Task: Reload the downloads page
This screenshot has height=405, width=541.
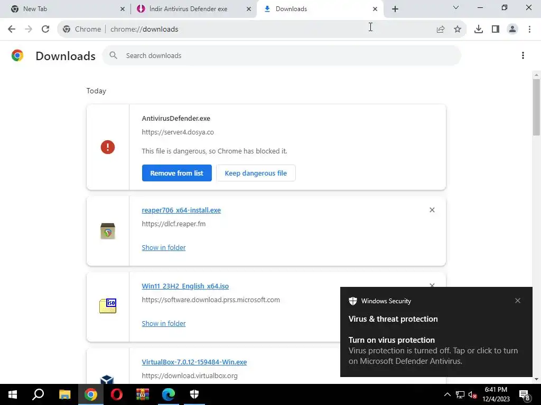Action: (x=45, y=29)
